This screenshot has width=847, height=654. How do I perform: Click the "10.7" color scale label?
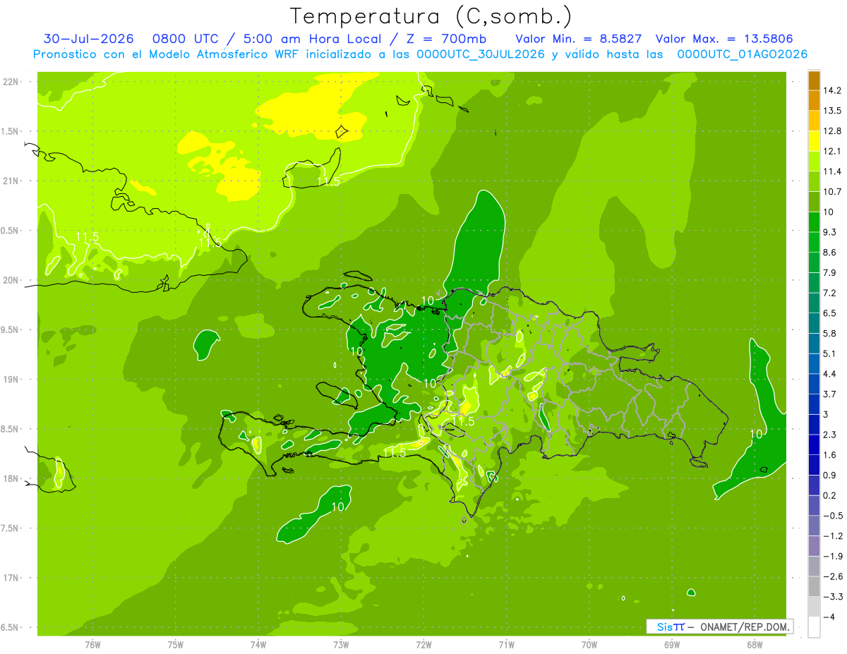tap(832, 192)
